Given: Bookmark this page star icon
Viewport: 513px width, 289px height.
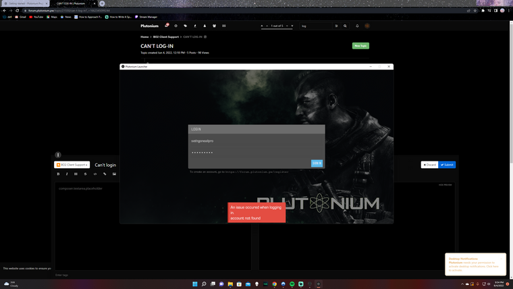Looking at the screenshot, I should 475,11.
